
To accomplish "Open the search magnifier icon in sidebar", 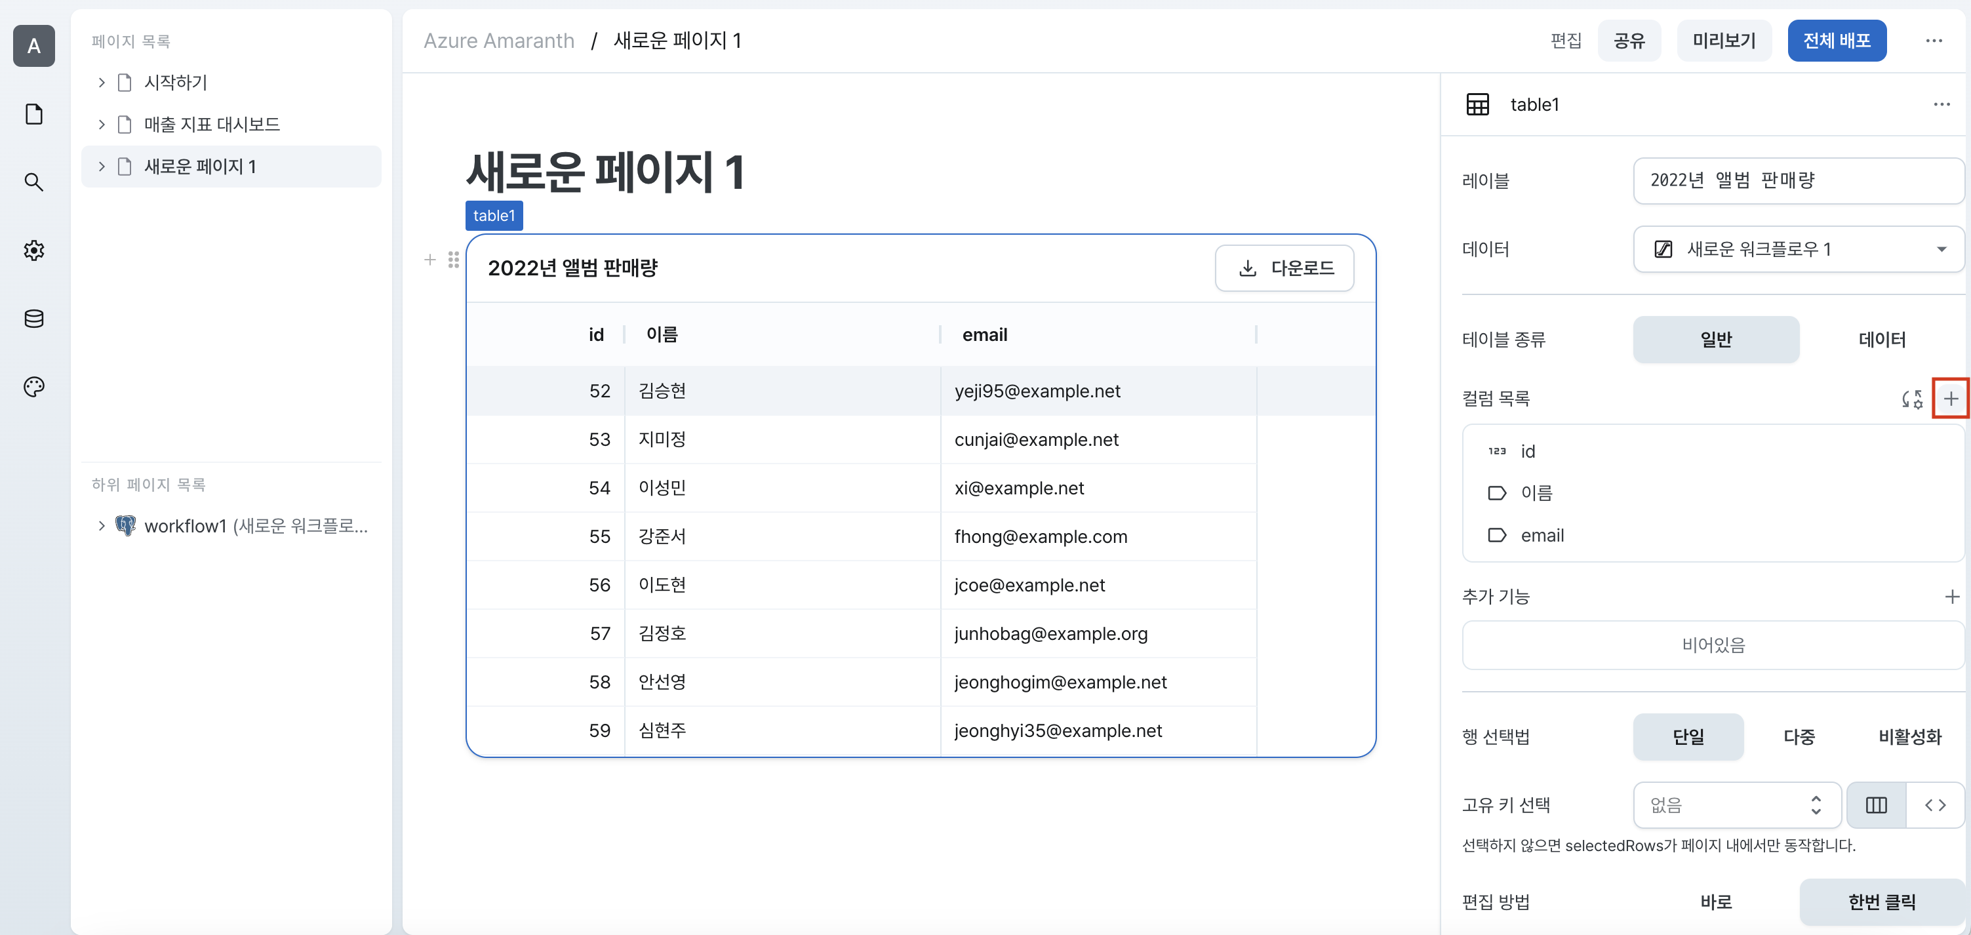I will pyautogui.click(x=33, y=182).
